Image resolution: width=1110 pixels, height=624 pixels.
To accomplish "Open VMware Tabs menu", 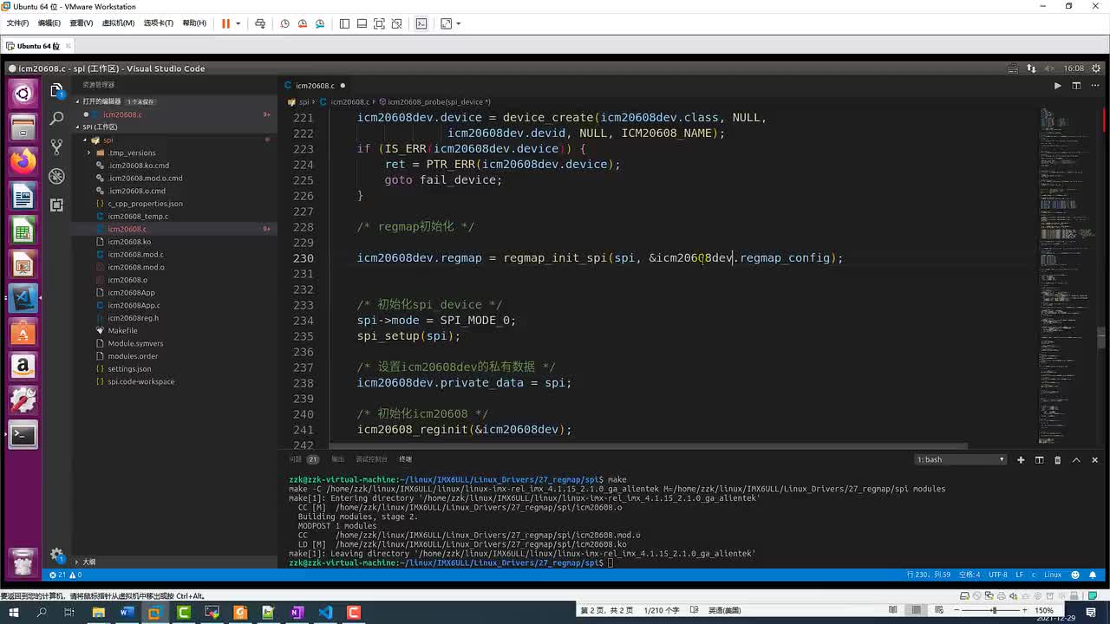I will pyautogui.click(x=158, y=23).
